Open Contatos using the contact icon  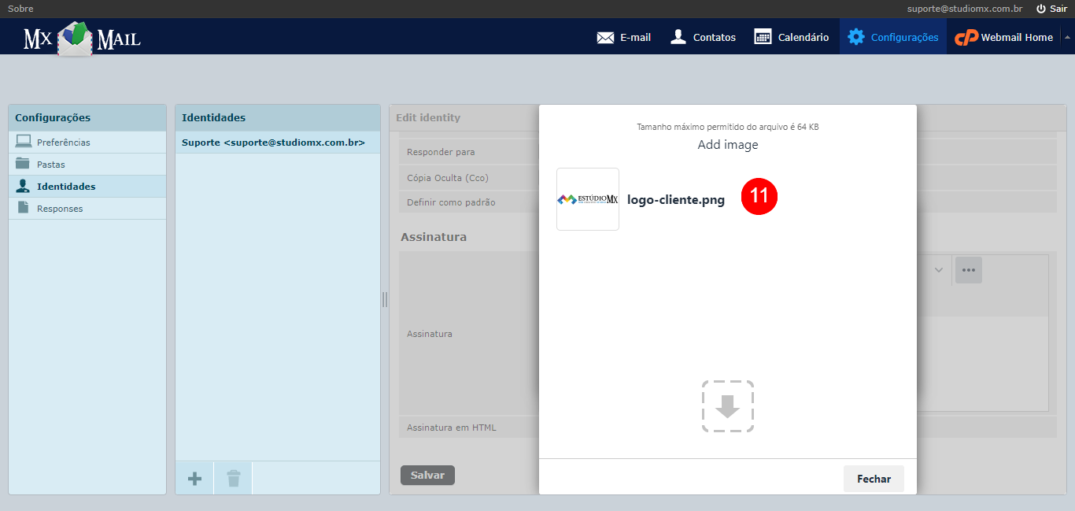(678, 36)
